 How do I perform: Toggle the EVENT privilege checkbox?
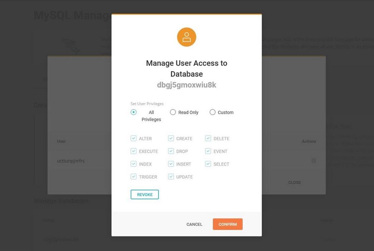pyautogui.click(x=208, y=151)
